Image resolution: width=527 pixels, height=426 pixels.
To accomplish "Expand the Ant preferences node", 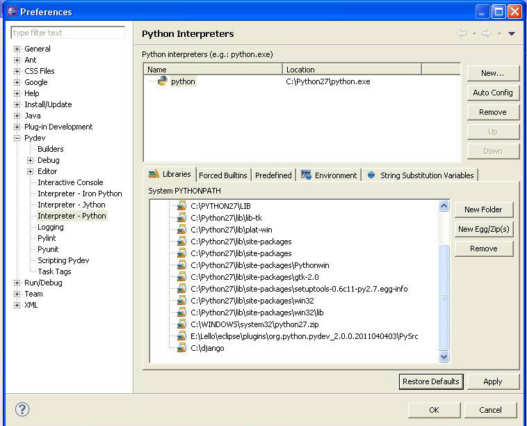I will tap(17, 60).
